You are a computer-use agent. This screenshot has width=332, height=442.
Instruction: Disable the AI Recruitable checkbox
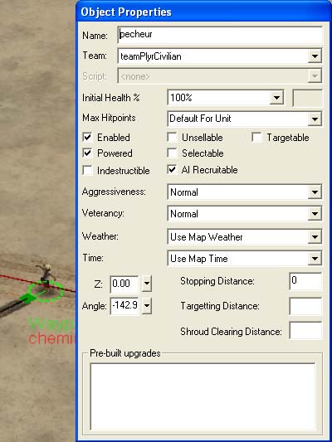point(172,170)
